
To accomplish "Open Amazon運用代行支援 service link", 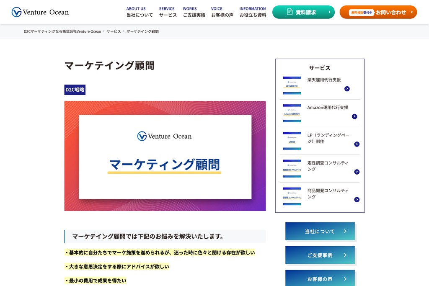I will click(x=328, y=108).
